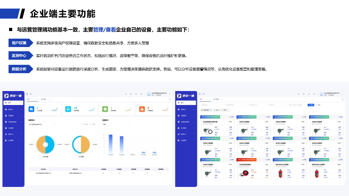The height and width of the screenshot is (196, 349).
Task: Select the total devices count chip showing 12
Action: tap(206, 110)
